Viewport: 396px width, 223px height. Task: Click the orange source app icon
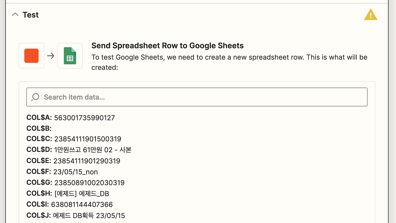[32, 56]
